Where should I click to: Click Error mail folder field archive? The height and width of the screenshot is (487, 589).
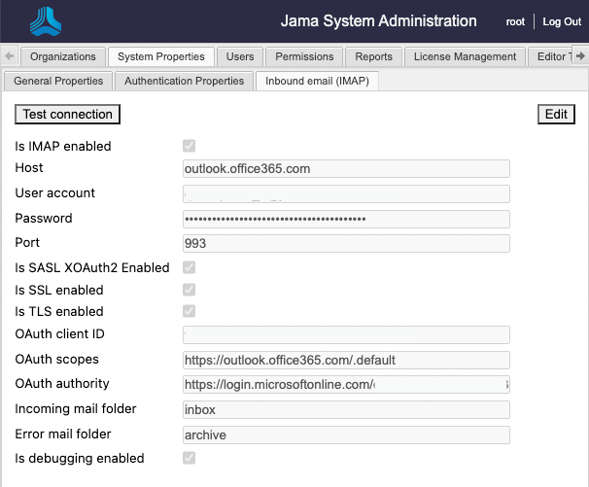pos(346,435)
